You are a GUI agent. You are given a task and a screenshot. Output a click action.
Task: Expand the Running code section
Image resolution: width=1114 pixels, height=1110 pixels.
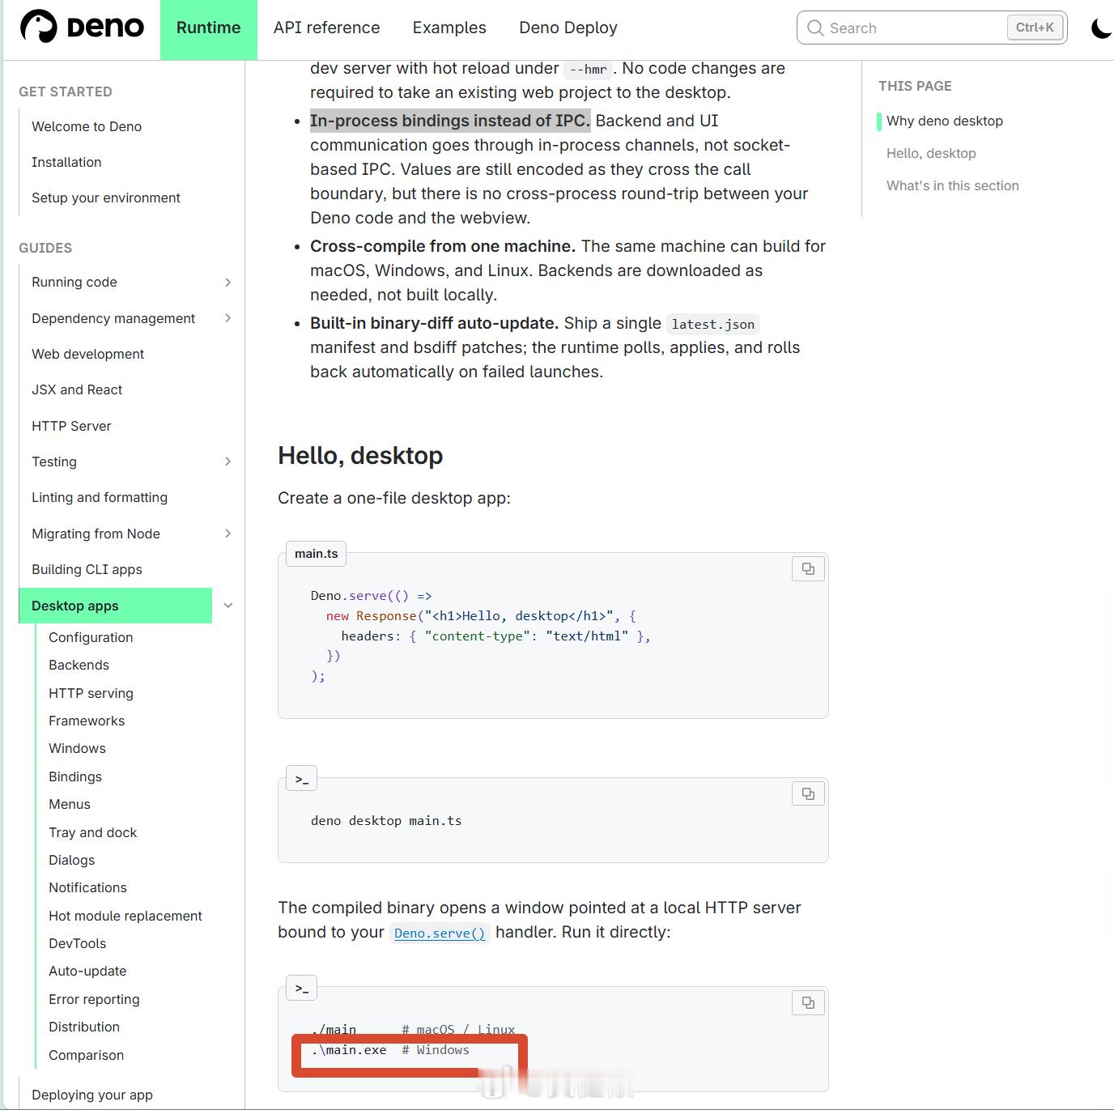[227, 283]
